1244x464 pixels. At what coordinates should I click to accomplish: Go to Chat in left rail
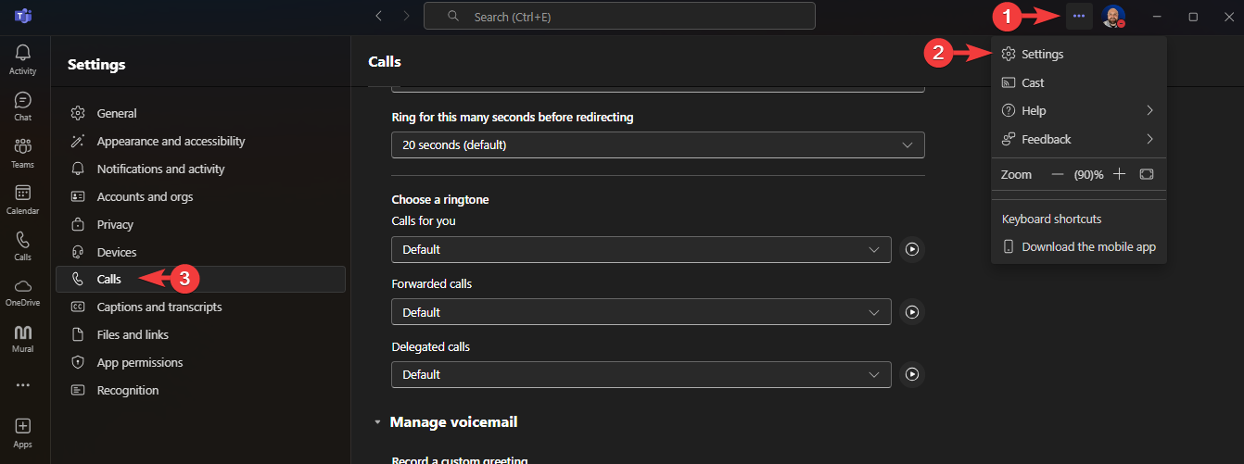pos(23,107)
